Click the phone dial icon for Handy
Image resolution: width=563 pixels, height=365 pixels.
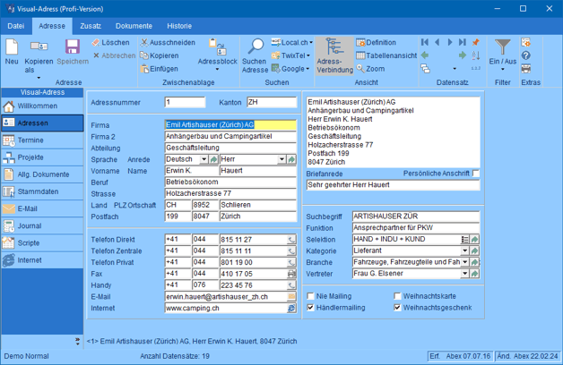[291, 285]
